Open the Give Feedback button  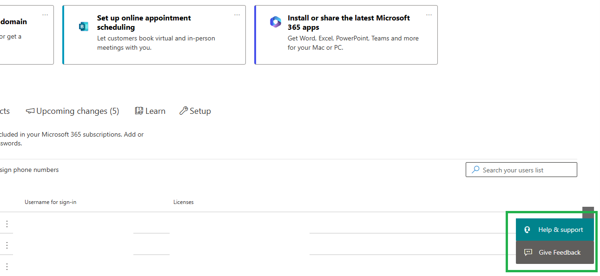pos(554,252)
